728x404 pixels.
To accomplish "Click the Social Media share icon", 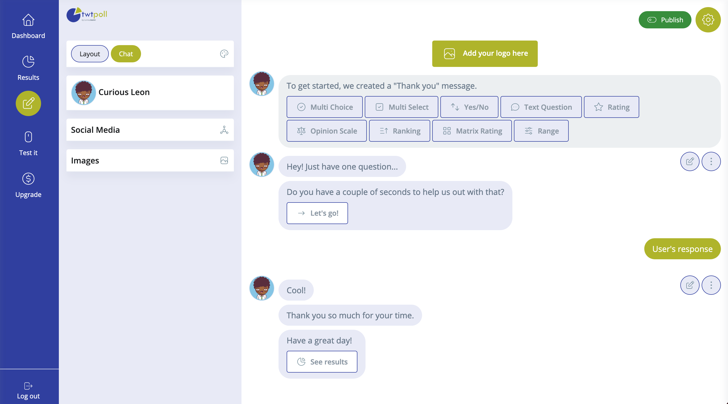I will click(x=224, y=130).
